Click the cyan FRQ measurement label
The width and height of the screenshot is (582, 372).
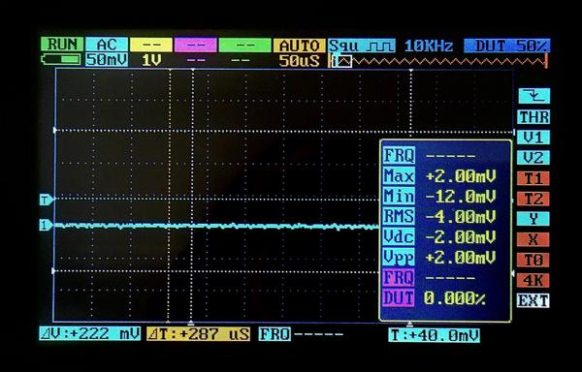coord(399,155)
